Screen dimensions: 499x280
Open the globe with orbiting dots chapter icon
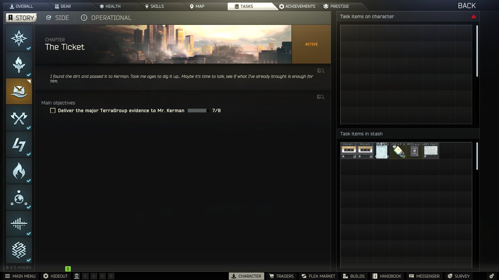19,197
